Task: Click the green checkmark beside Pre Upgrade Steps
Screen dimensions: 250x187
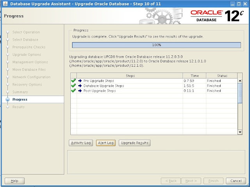Action: click(x=73, y=80)
